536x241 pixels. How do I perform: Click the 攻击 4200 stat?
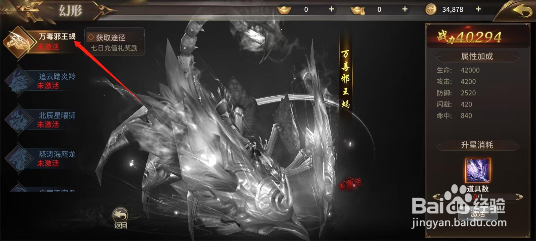tap(456, 82)
